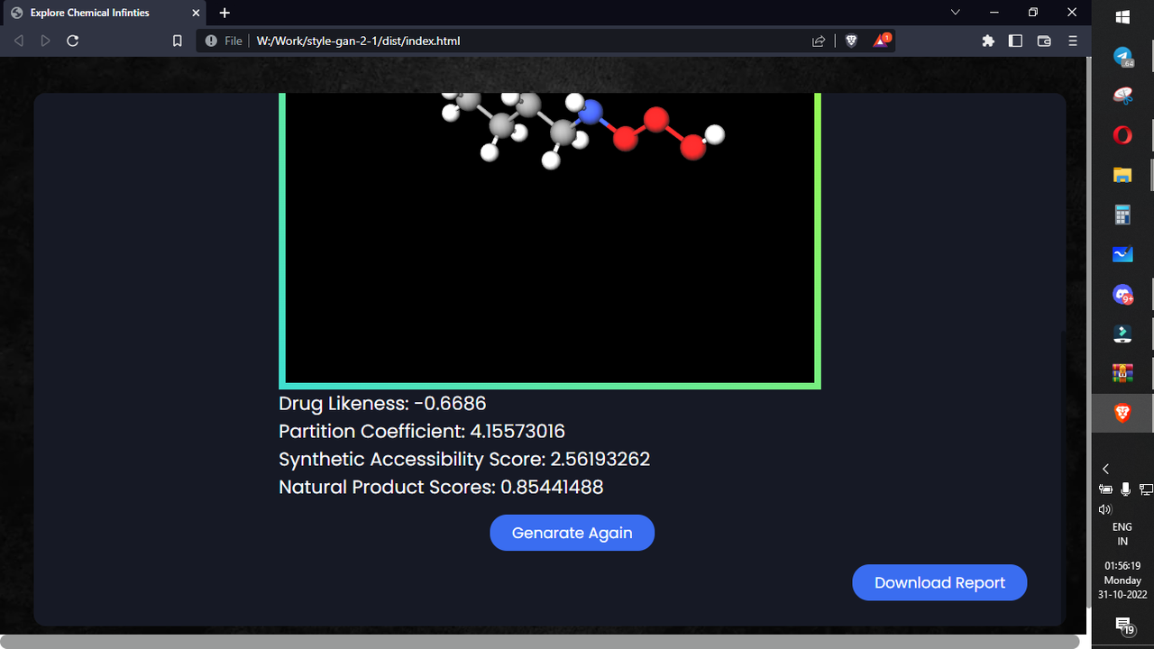
Task: Open the Windows Start menu
Action: [1122, 17]
